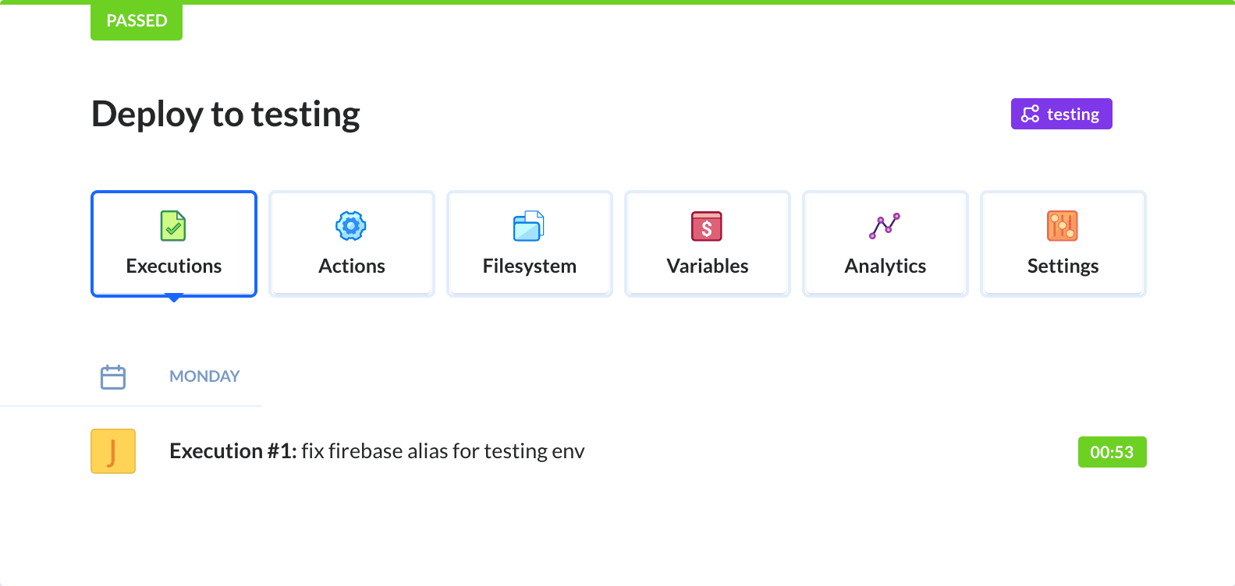Open the Settings tab label
The image size is (1235, 586).
pos(1063,267)
